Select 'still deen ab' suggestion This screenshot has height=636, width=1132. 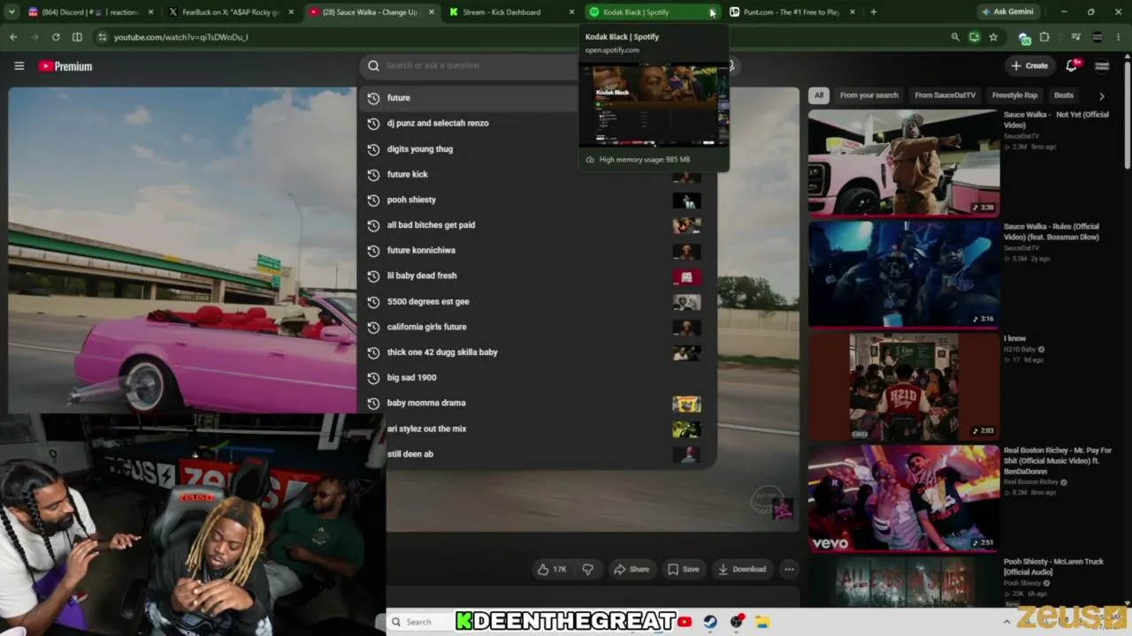coord(537,454)
